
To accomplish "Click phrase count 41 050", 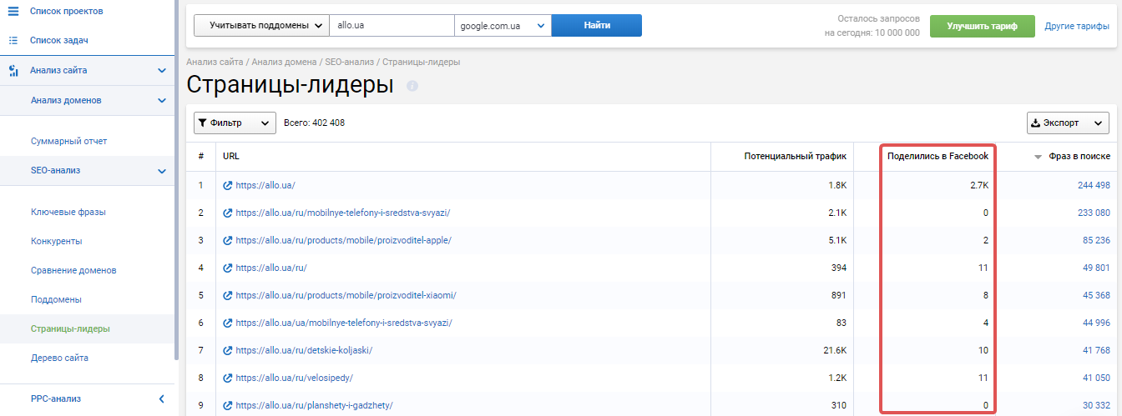I will point(1096,378).
